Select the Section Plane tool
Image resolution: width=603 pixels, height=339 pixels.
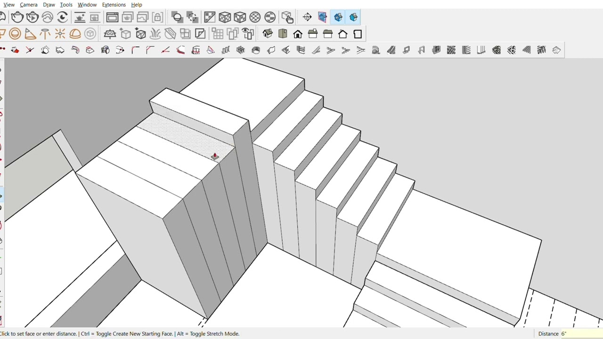(307, 17)
